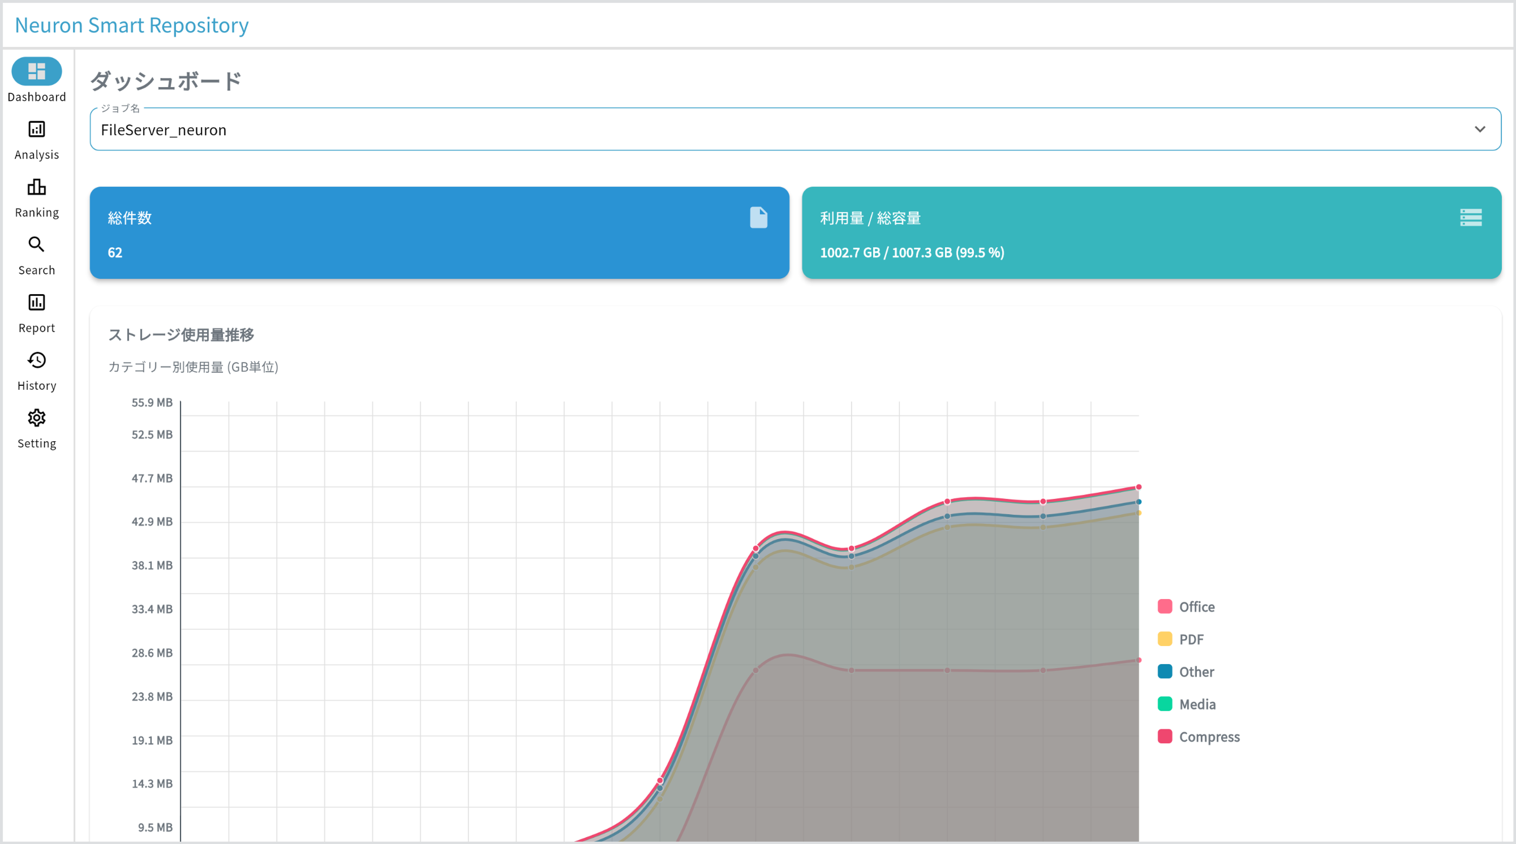Go to History menu label
Screen dimensions: 1516x844
(x=36, y=385)
